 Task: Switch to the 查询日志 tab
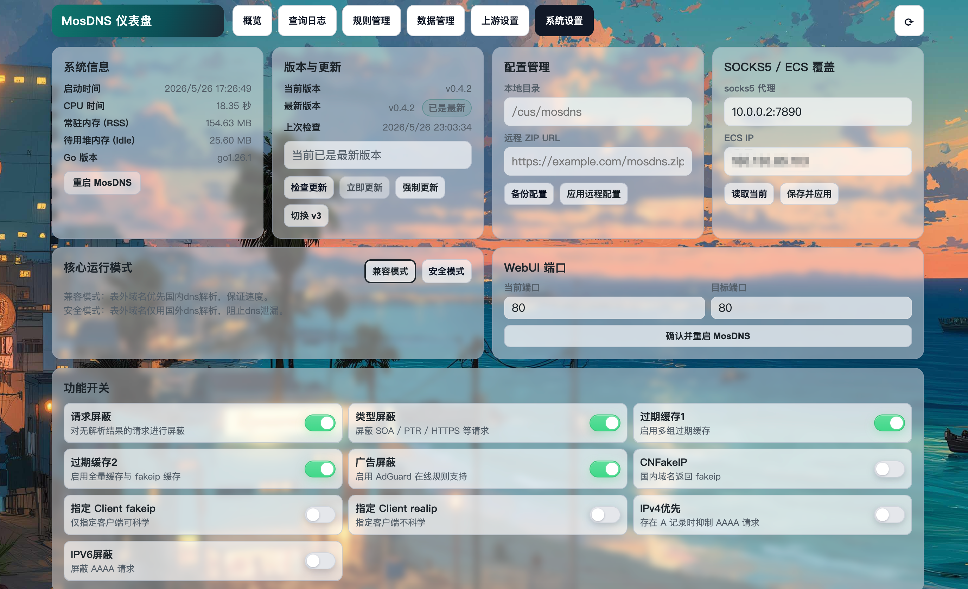[x=307, y=21]
